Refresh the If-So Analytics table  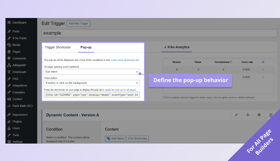click(263, 62)
